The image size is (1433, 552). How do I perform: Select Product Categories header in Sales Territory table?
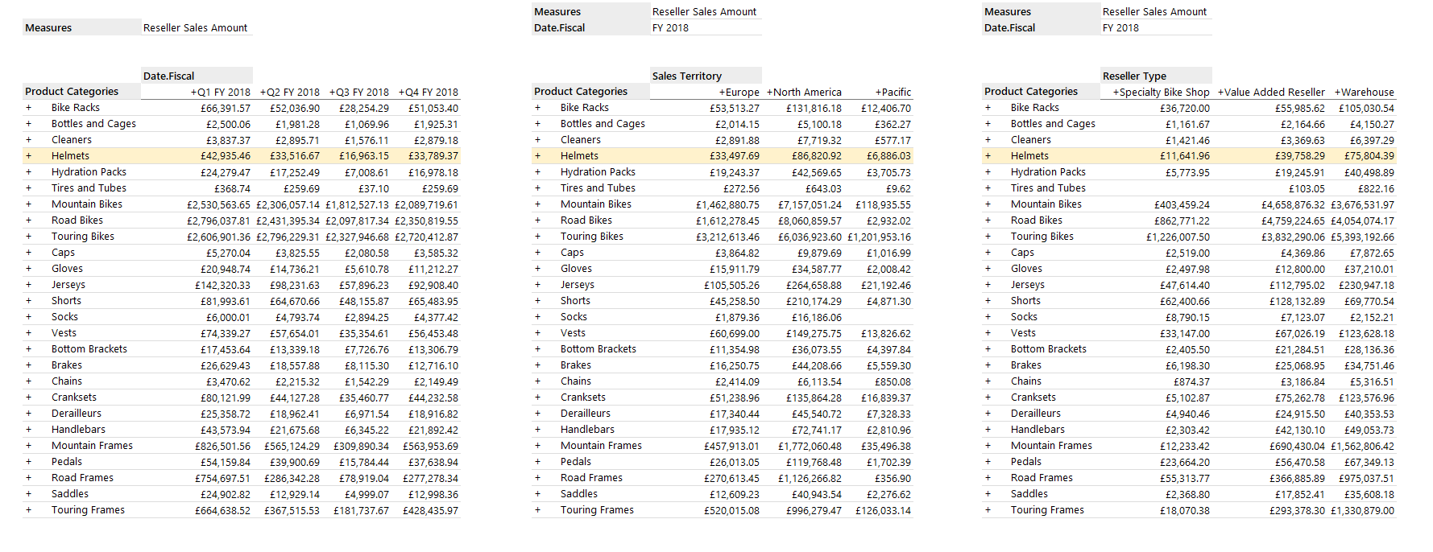point(580,92)
